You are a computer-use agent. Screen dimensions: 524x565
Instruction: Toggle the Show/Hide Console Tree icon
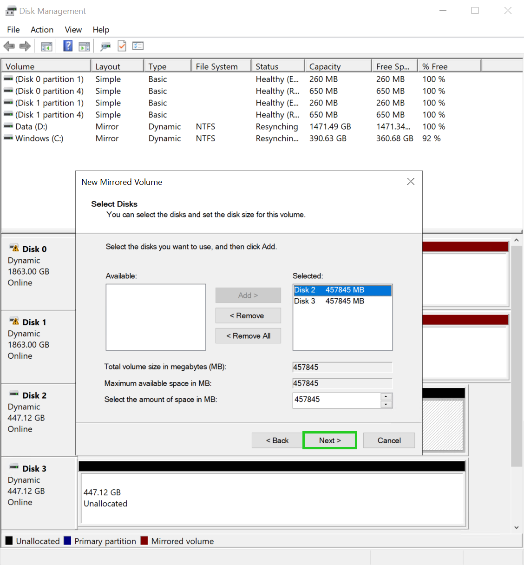point(46,46)
